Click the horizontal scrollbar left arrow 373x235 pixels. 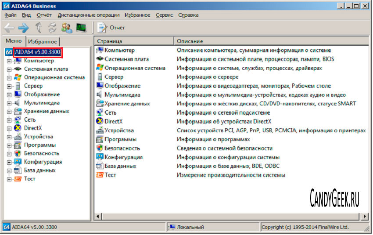(98, 217)
